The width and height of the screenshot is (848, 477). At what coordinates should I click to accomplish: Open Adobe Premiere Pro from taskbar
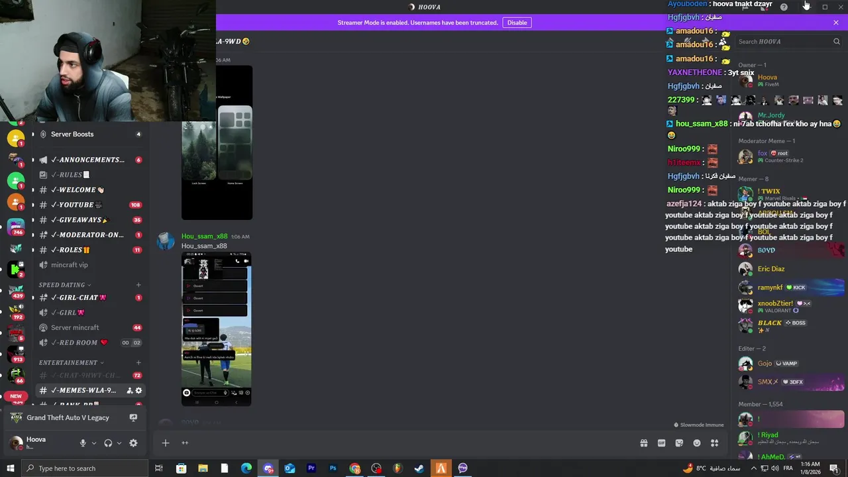click(x=311, y=468)
